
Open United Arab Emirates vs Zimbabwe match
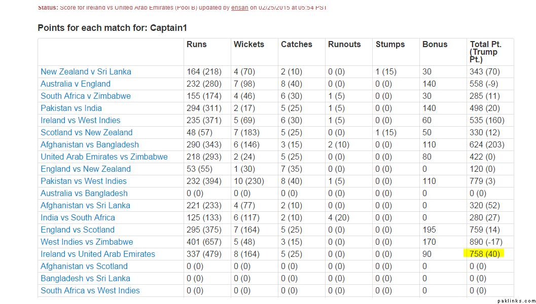[104, 157]
